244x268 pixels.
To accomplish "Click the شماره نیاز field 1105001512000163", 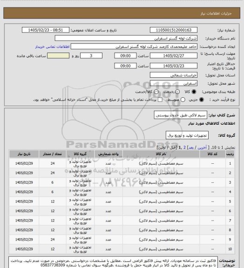I will 174,30.
